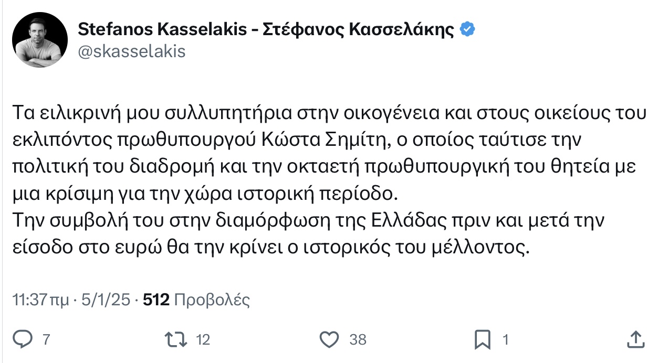Viewport: 658px width, 363px height.
Task: Click the blue verified badge
Action: click(x=467, y=30)
